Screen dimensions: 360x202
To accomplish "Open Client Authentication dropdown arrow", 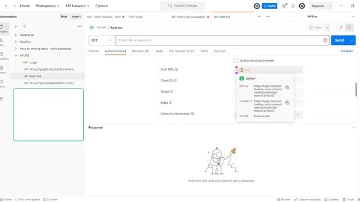I will (298, 114).
